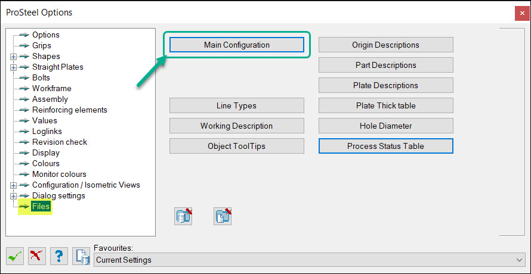Click the arrow icon beside Bolts

point(24,78)
